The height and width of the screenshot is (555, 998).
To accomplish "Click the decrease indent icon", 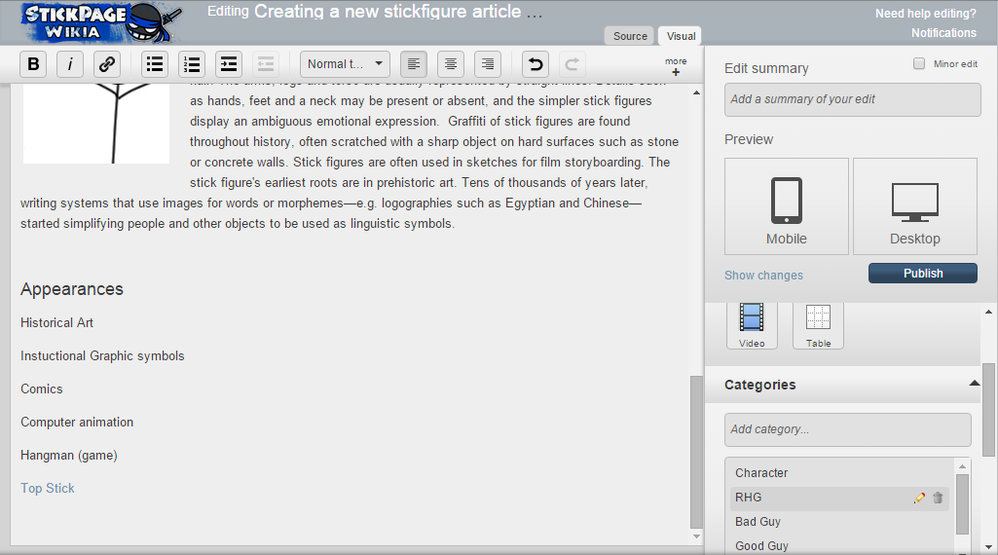I will (x=266, y=64).
